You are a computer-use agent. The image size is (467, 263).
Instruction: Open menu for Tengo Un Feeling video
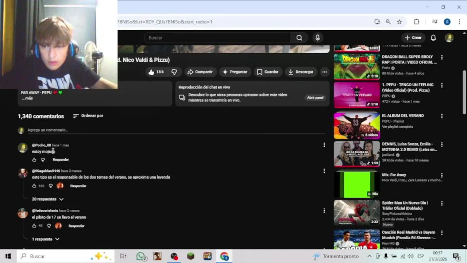click(x=442, y=85)
